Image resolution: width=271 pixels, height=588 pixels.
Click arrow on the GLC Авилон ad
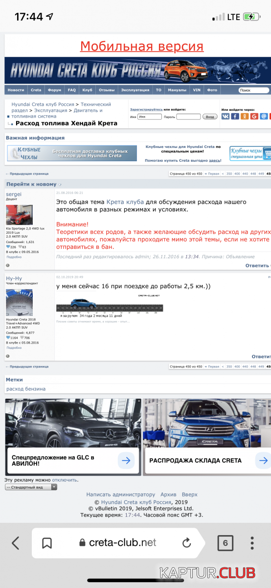click(x=126, y=460)
